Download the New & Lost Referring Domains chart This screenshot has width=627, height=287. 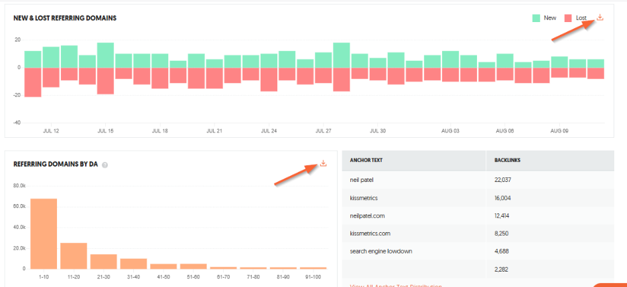coord(600,17)
